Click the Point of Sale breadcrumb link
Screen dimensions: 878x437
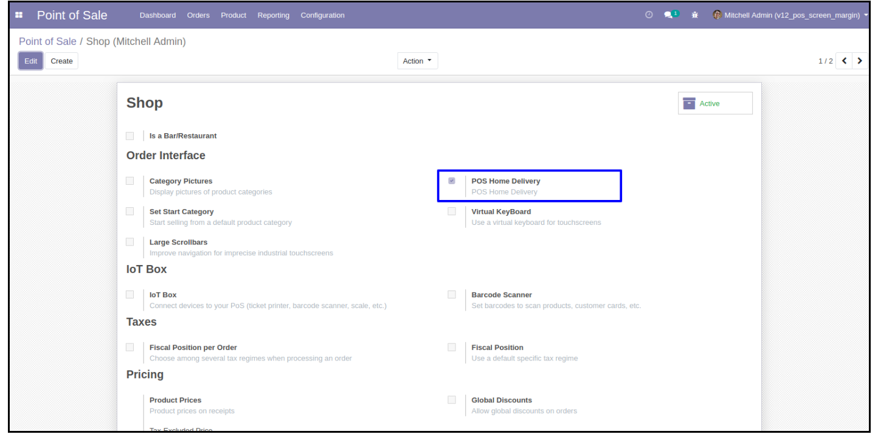pyautogui.click(x=47, y=41)
